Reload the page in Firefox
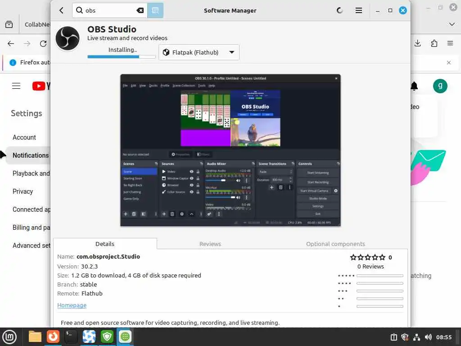 (43, 44)
